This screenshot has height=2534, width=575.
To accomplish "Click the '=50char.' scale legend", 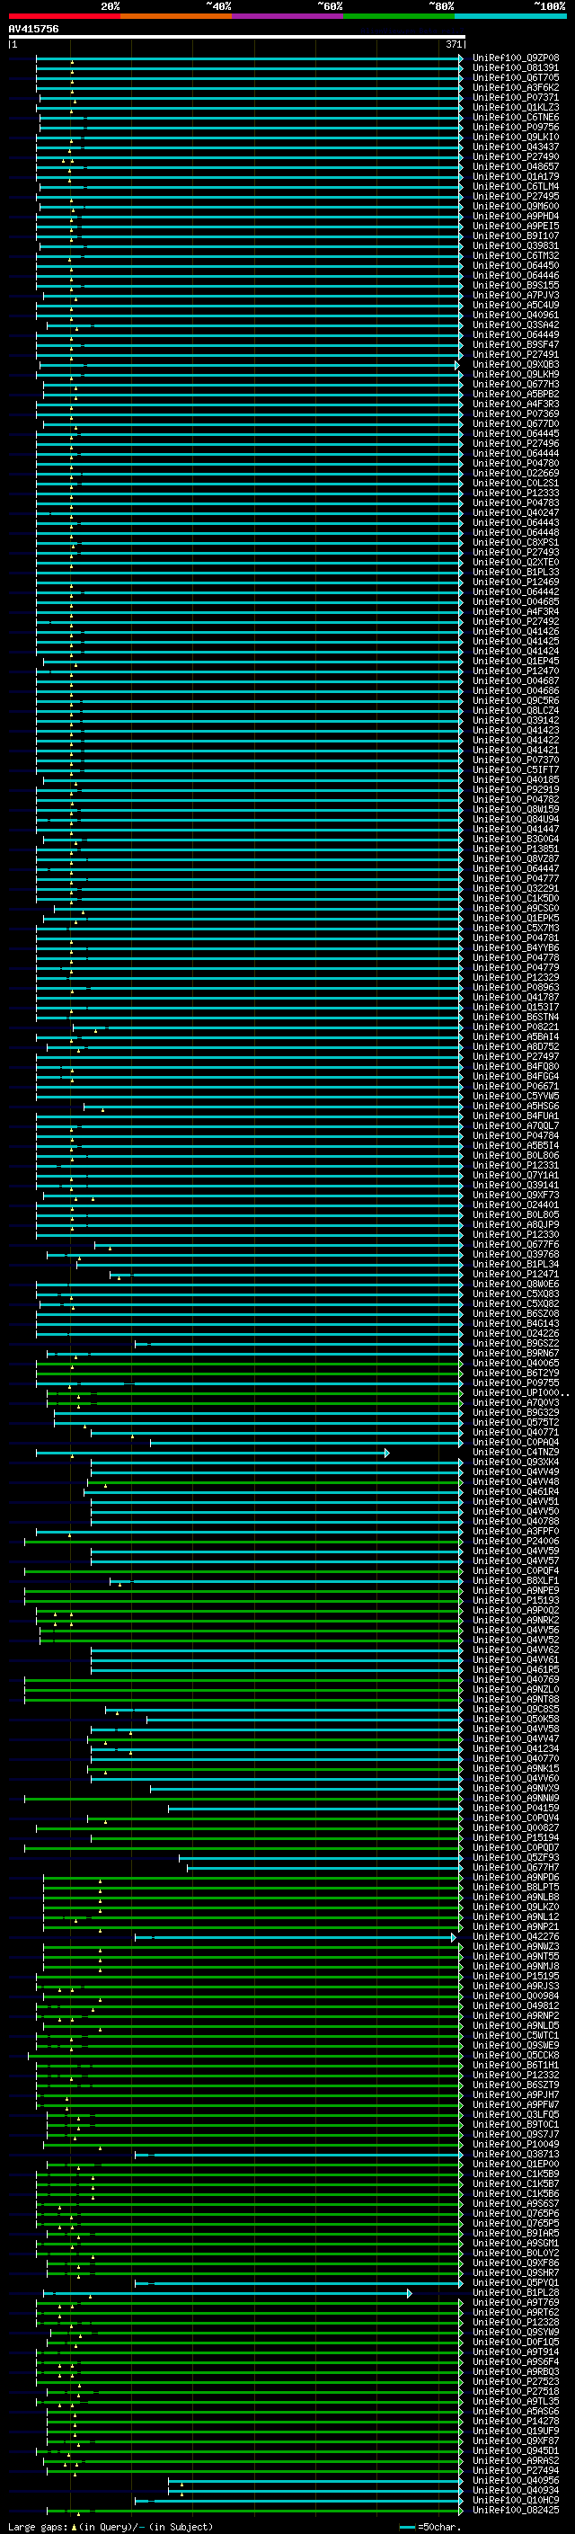I will tap(439, 2526).
